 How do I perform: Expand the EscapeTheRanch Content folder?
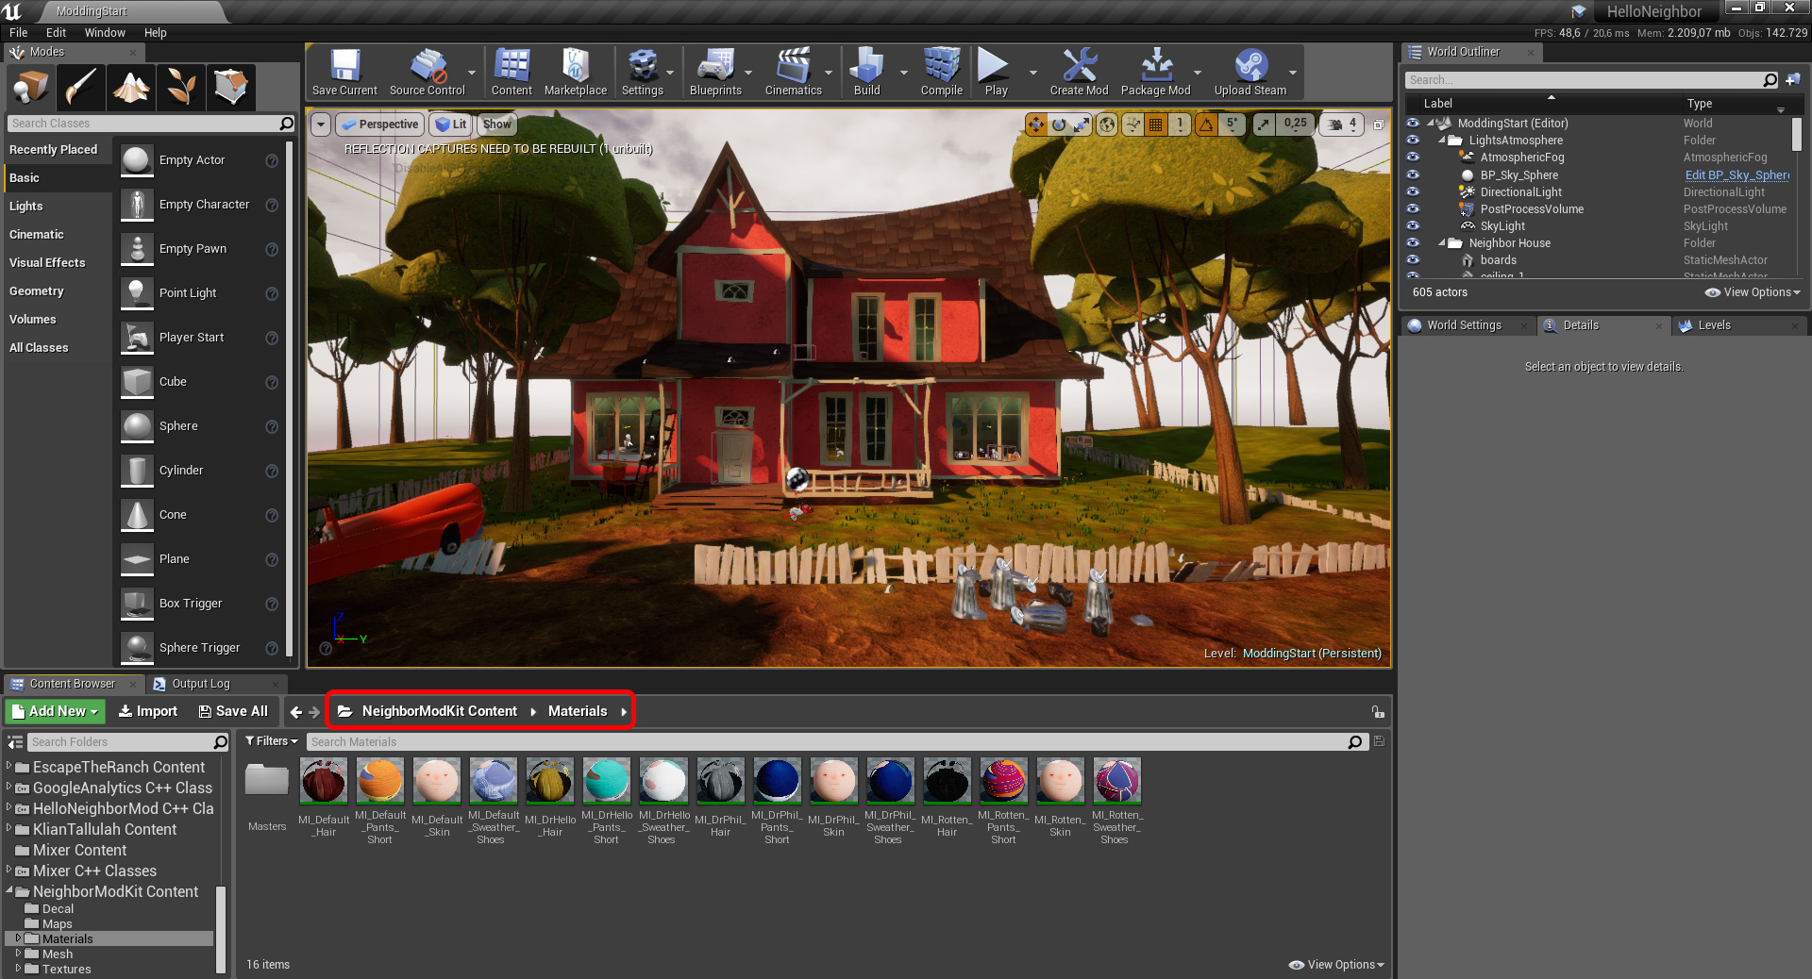[x=9, y=767]
